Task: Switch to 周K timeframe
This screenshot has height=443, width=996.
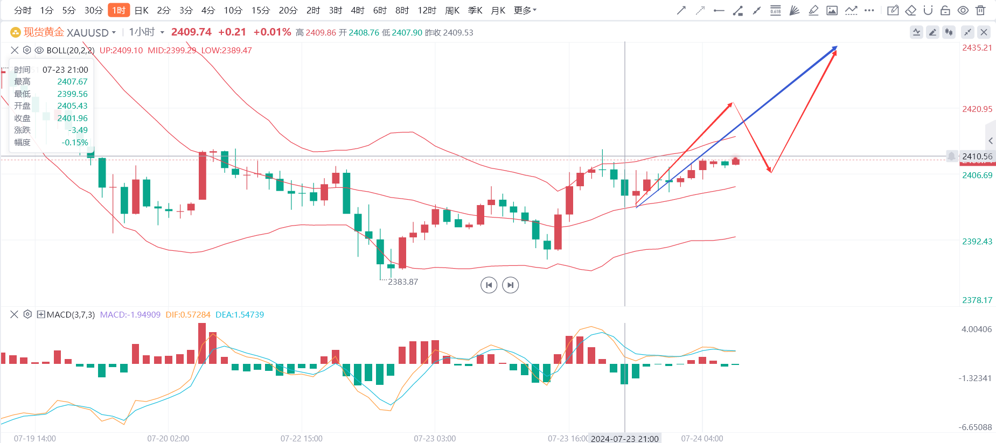Action: [452, 10]
